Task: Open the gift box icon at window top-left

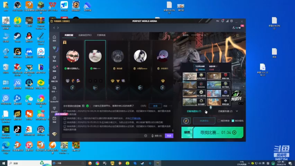Action: click(x=52, y=21)
